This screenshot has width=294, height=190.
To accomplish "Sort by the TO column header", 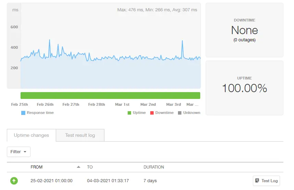I will pyautogui.click(x=90, y=167).
